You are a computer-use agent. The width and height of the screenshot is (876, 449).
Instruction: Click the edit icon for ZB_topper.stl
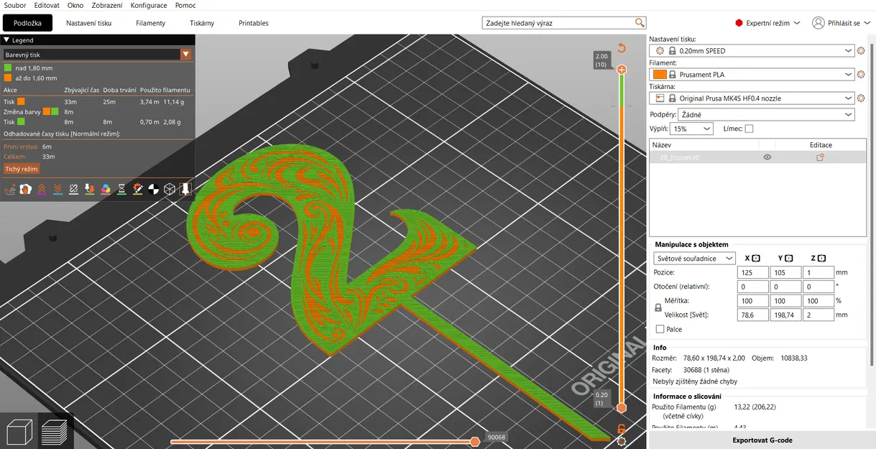click(x=820, y=157)
